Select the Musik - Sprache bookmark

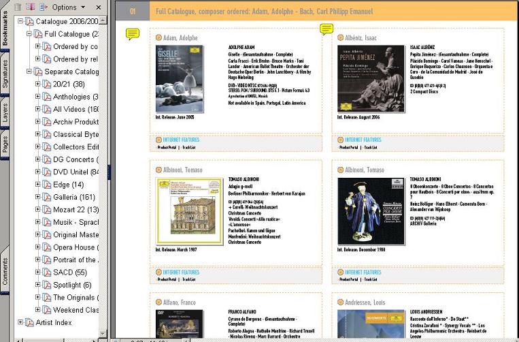pyautogui.click(x=76, y=222)
